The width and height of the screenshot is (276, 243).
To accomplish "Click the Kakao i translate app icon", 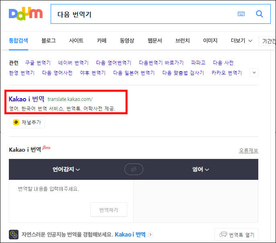I will pyautogui.click(x=14, y=235).
